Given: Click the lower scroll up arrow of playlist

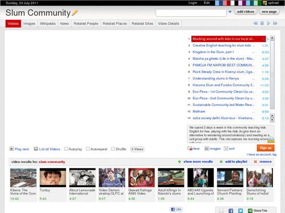Looking at the screenshot, I should click(x=272, y=116).
